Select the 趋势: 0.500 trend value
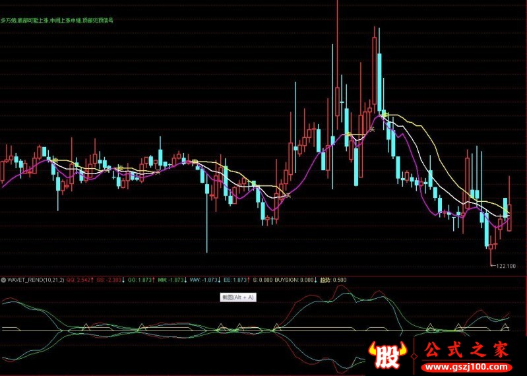 click(x=333, y=280)
